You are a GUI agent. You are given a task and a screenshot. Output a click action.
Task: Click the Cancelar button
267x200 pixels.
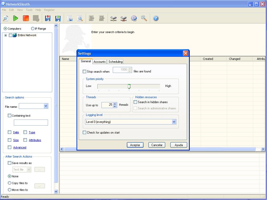[157, 145]
